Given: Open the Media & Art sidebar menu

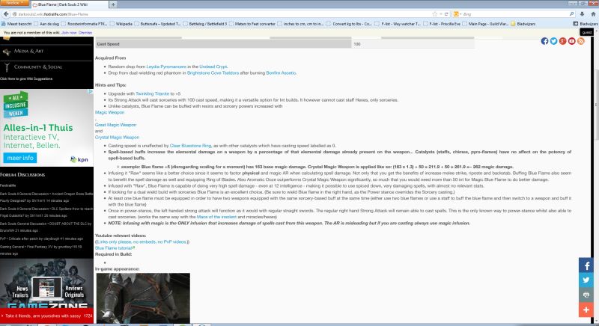Looking at the screenshot, I should pyautogui.click(x=28, y=51).
